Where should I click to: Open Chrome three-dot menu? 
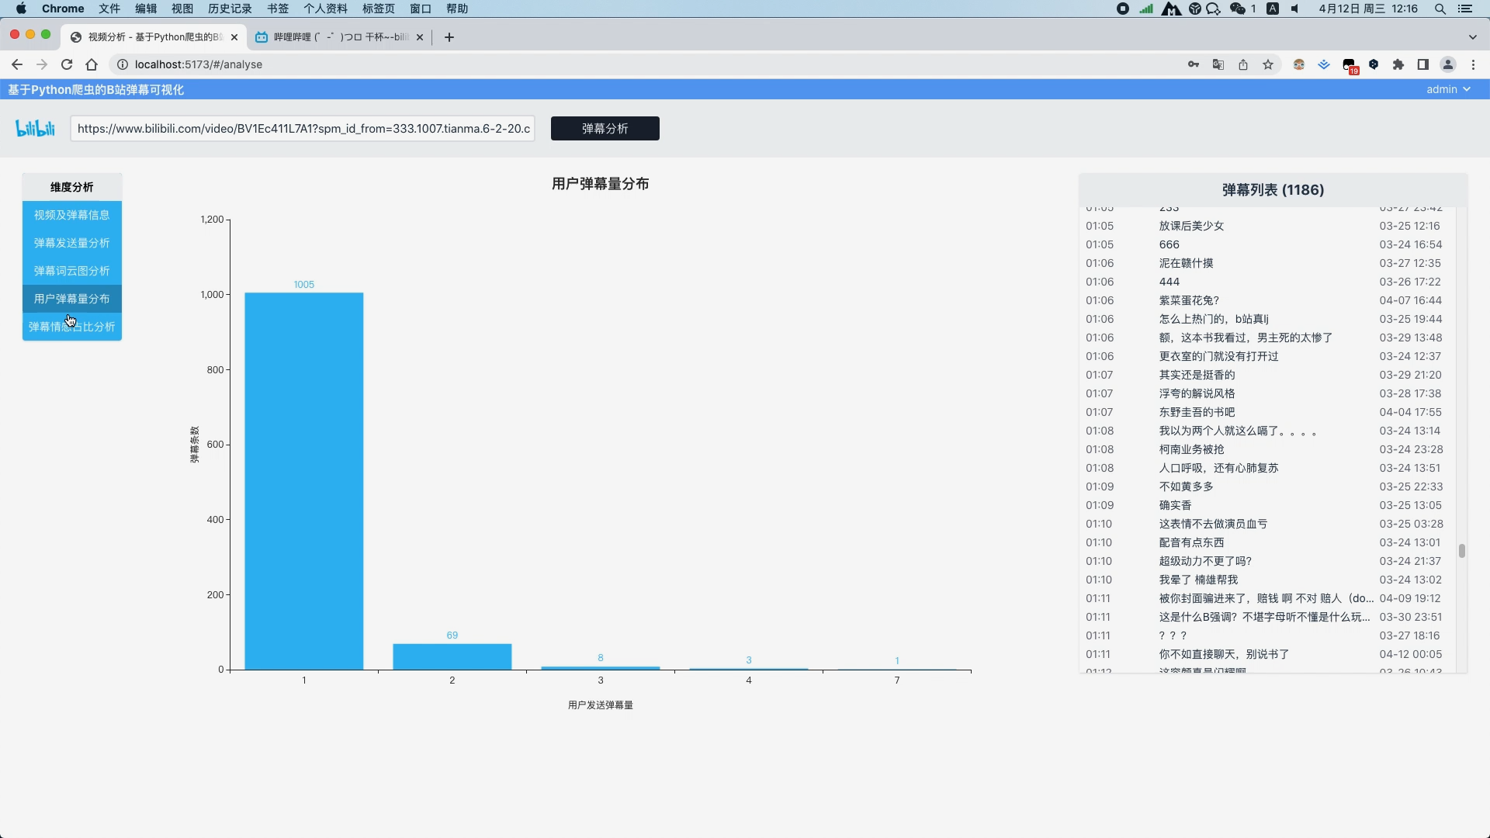click(1473, 64)
